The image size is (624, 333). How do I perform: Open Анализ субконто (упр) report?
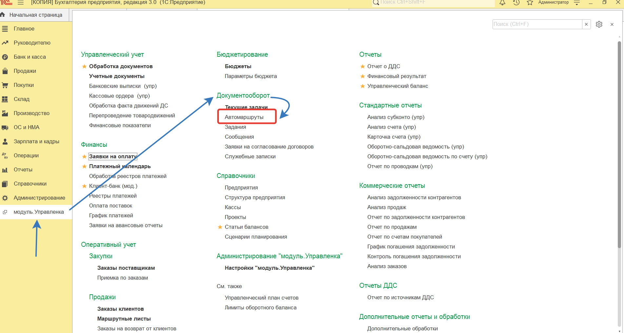pyautogui.click(x=396, y=117)
